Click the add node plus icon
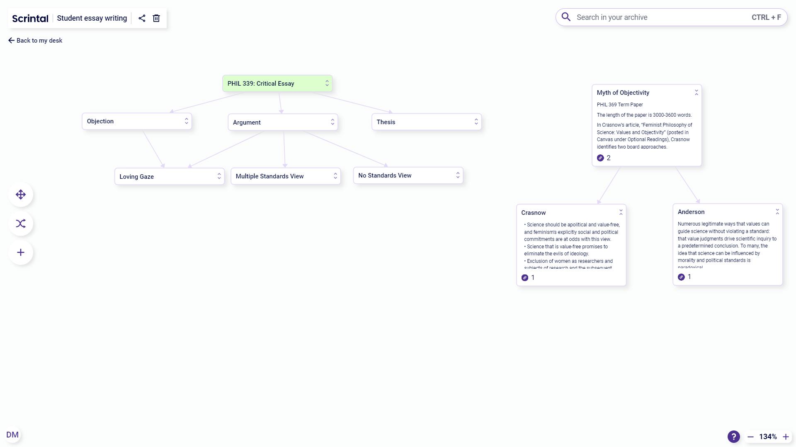Image resolution: width=796 pixels, height=447 pixels. click(x=20, y=252)
